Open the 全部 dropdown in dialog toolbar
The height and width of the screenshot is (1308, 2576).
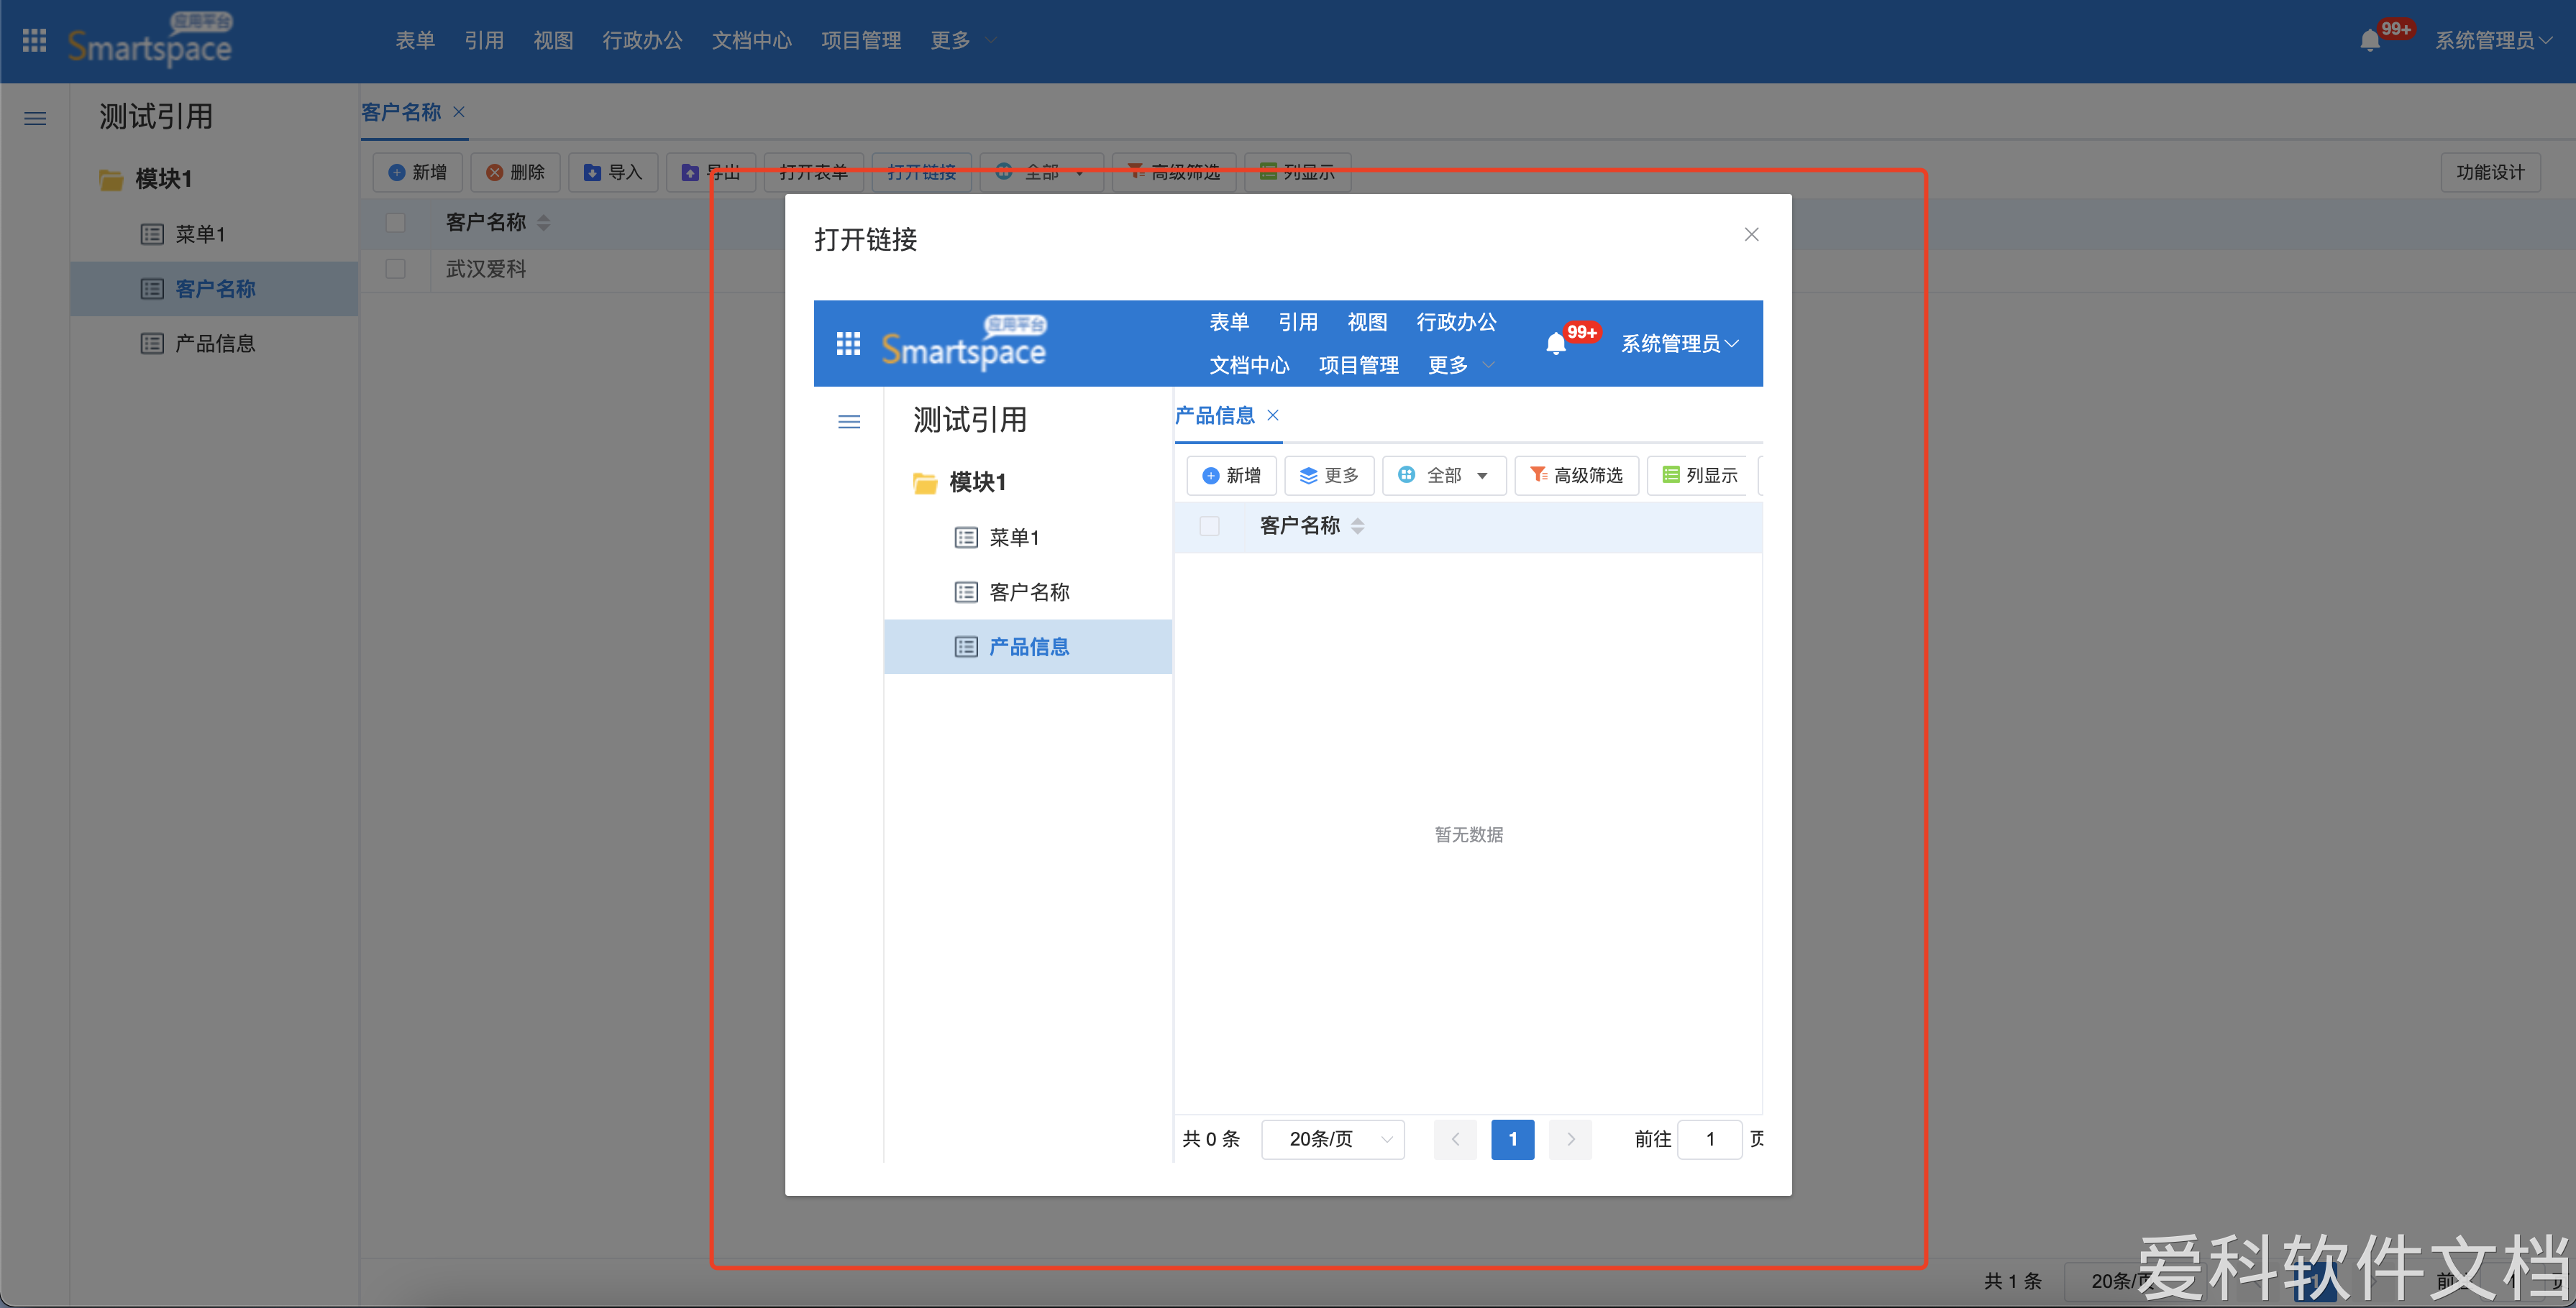tap(1444, 476)
